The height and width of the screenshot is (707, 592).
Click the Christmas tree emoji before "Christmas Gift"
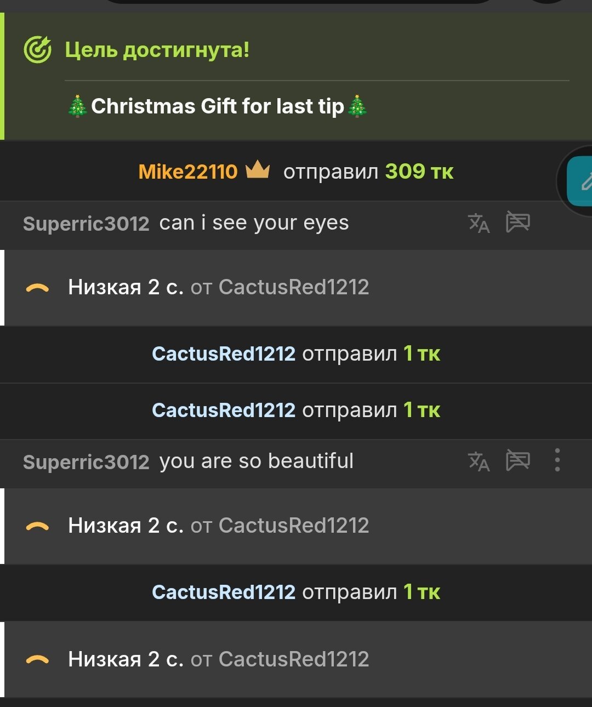[x=78, y=106]
